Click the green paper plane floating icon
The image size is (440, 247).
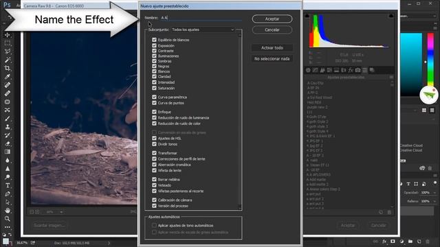point(429,95)
